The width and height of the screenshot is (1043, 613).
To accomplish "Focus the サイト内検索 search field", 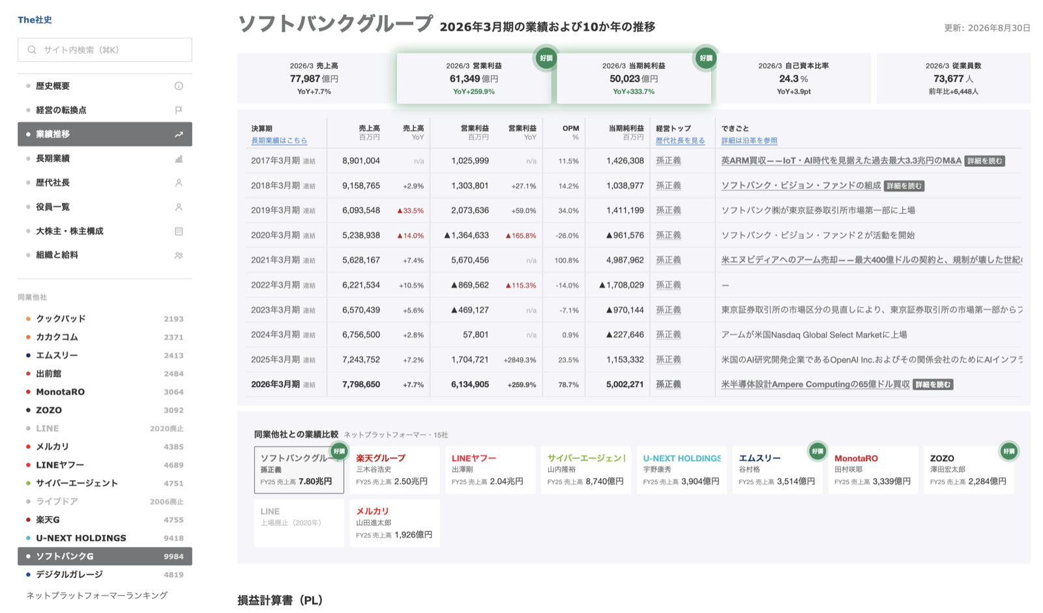I will [105, 50].
